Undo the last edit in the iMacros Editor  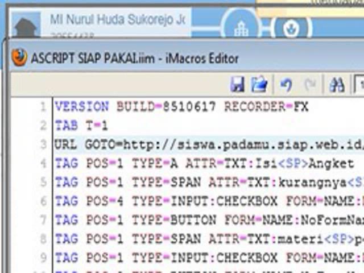click(x=286, y=85)
